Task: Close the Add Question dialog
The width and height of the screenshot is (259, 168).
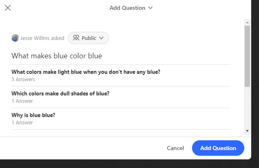Action: [x=8, y=8]
